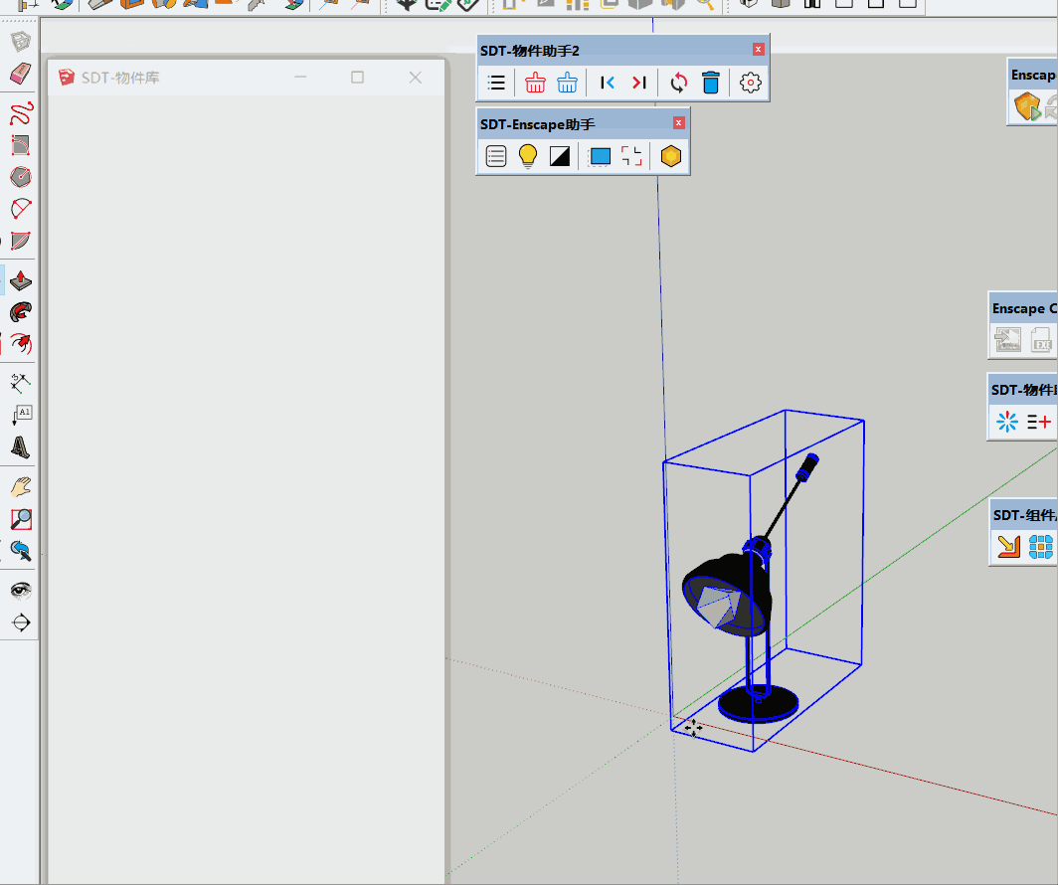Select the Polygon tool

(20, 177)
